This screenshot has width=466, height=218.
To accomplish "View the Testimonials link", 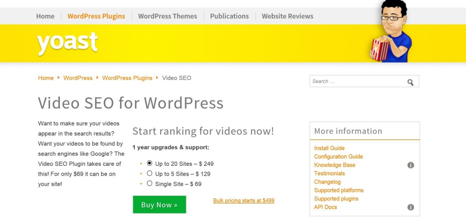I will tap(329, 173).
